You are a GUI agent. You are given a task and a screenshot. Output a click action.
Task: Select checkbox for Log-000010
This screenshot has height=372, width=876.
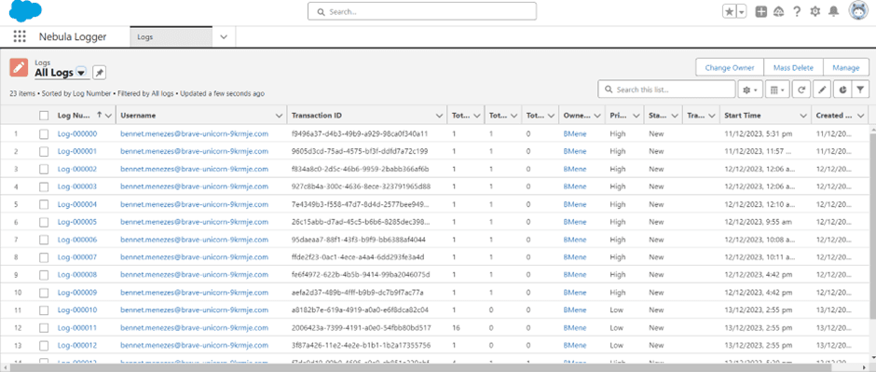(x=44, y=310)
